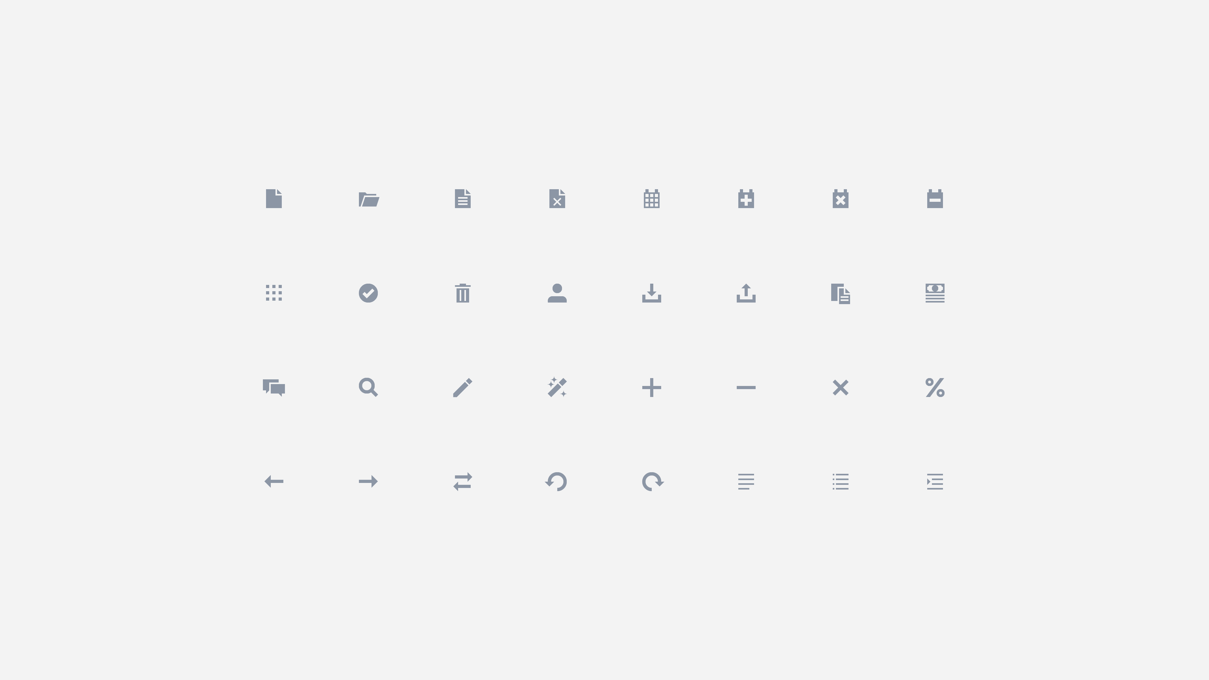Screen dimensions: 1209x680
Task: Click the trash can icon
Action: pyautogui.click(x=463, y=293)
